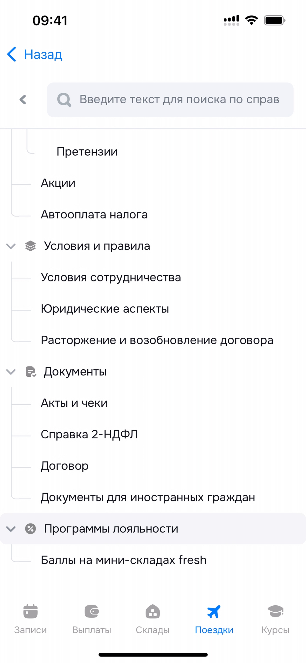Open the Справка 2-НДФЛ item
306x663 pixels.
[x=89, y=434]
